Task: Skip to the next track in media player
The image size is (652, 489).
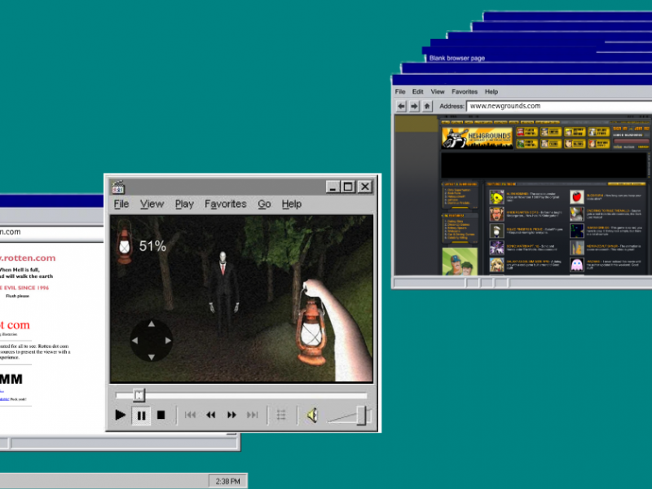Action: pyautogui.click(x=252, y=415)
